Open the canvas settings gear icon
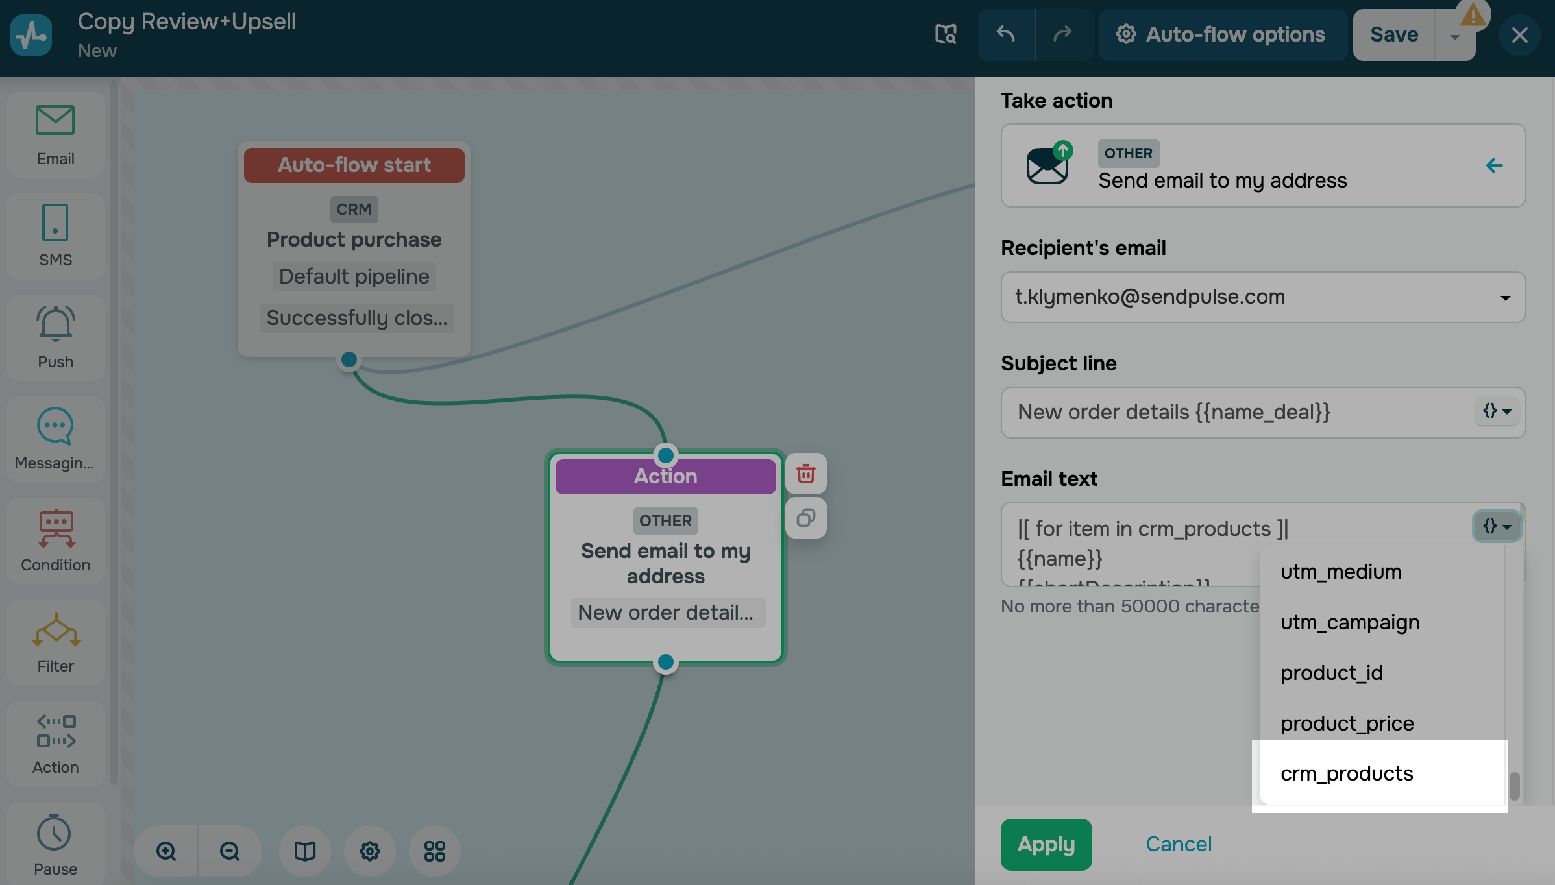Screen dimensions: 1555x885 (x=370, y=851)
